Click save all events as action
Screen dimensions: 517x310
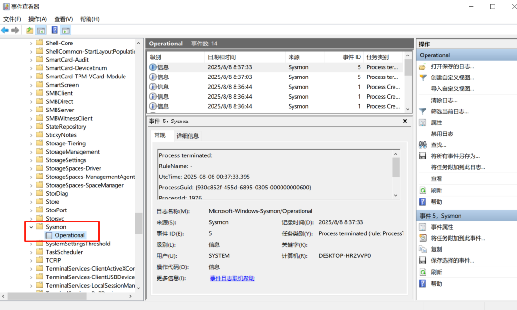click(455, 156)
